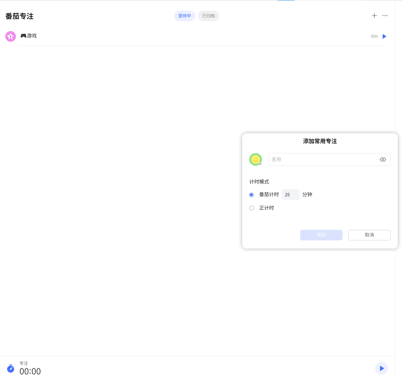
Task: Select the 番茄计时 radio button
Action: (x=252, y=195)
